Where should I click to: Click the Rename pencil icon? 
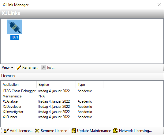[x=19, y=67]
